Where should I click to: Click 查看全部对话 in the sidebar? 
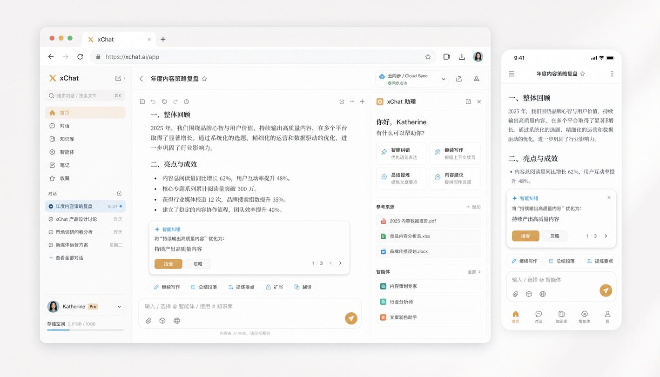coord(66,258)
